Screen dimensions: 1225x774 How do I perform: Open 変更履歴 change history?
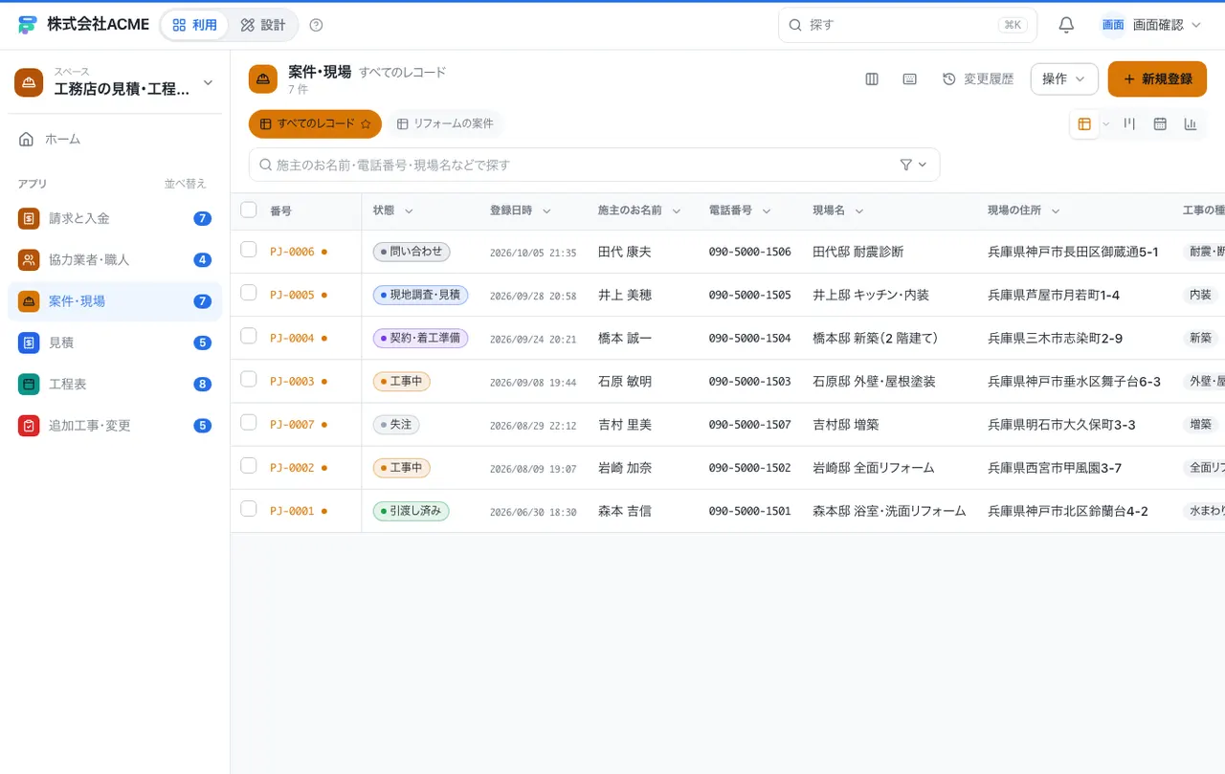978,79
